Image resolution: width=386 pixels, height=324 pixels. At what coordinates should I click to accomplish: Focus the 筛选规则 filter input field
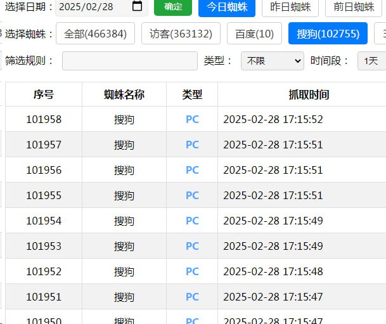pos(130,61)
